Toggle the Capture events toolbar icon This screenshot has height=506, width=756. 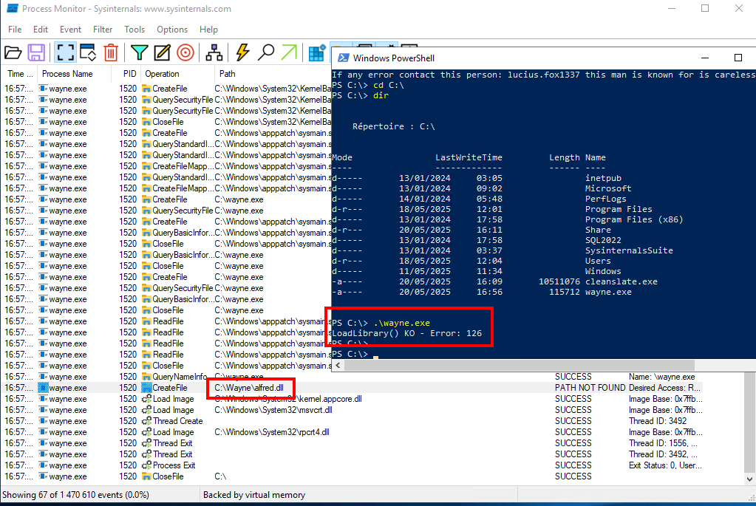point(65,52)
